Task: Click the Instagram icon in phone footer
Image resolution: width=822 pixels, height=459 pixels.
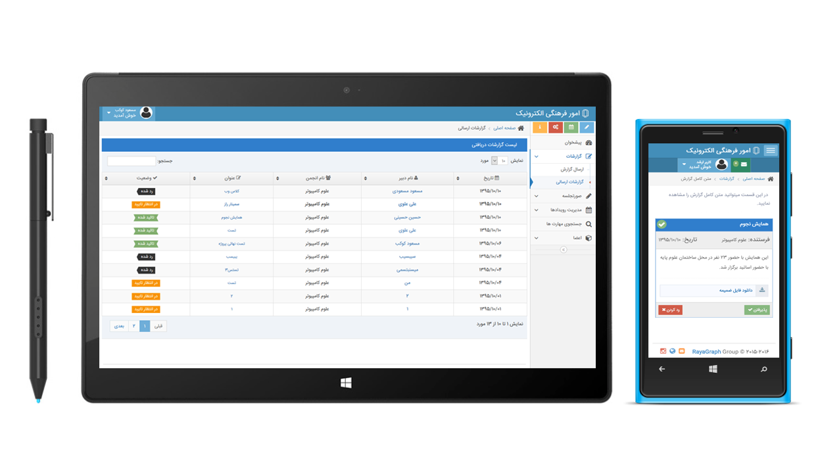Action: tap(663, 351)
